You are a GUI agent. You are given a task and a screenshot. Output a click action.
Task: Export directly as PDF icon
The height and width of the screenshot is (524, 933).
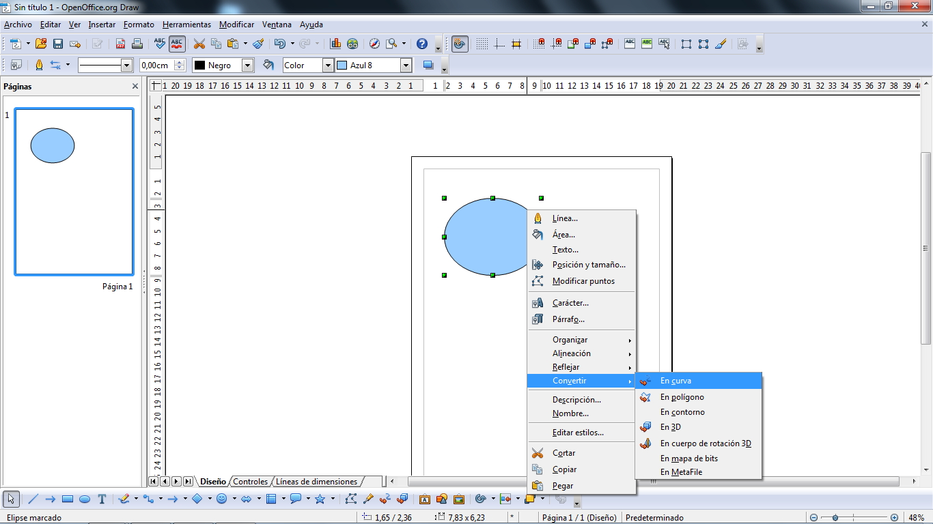pos(120,44)
